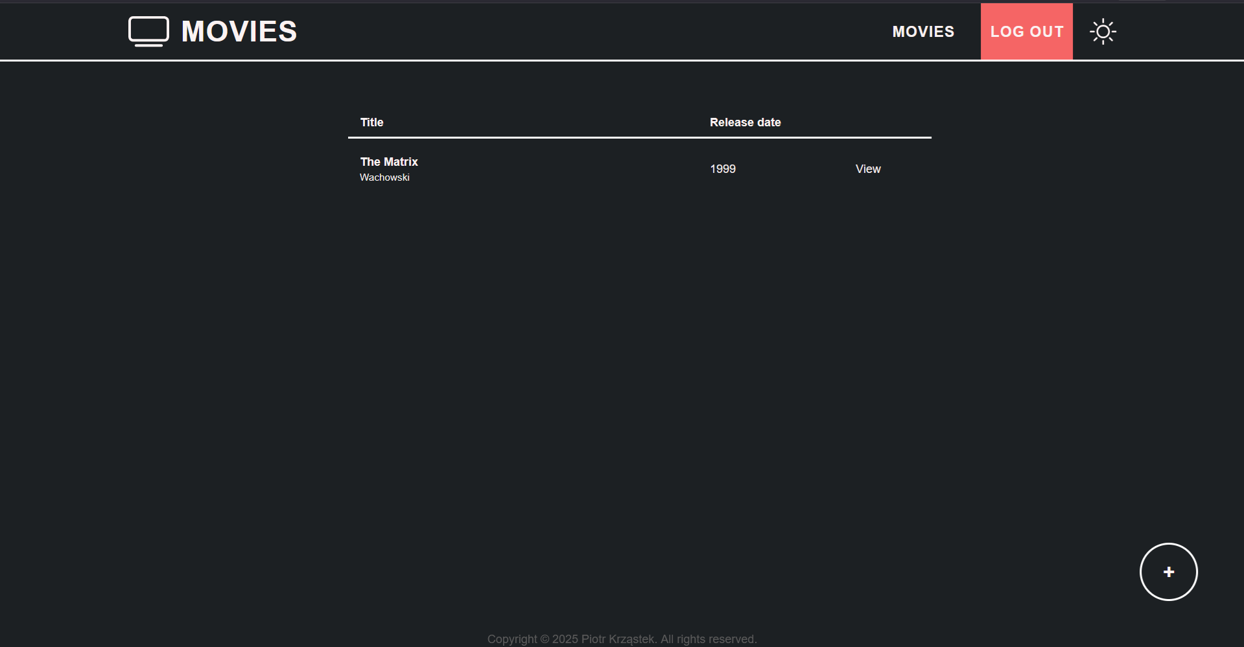Click "All rights reserved" footer text
The image size is (1244, 647).
coord(708,639)
